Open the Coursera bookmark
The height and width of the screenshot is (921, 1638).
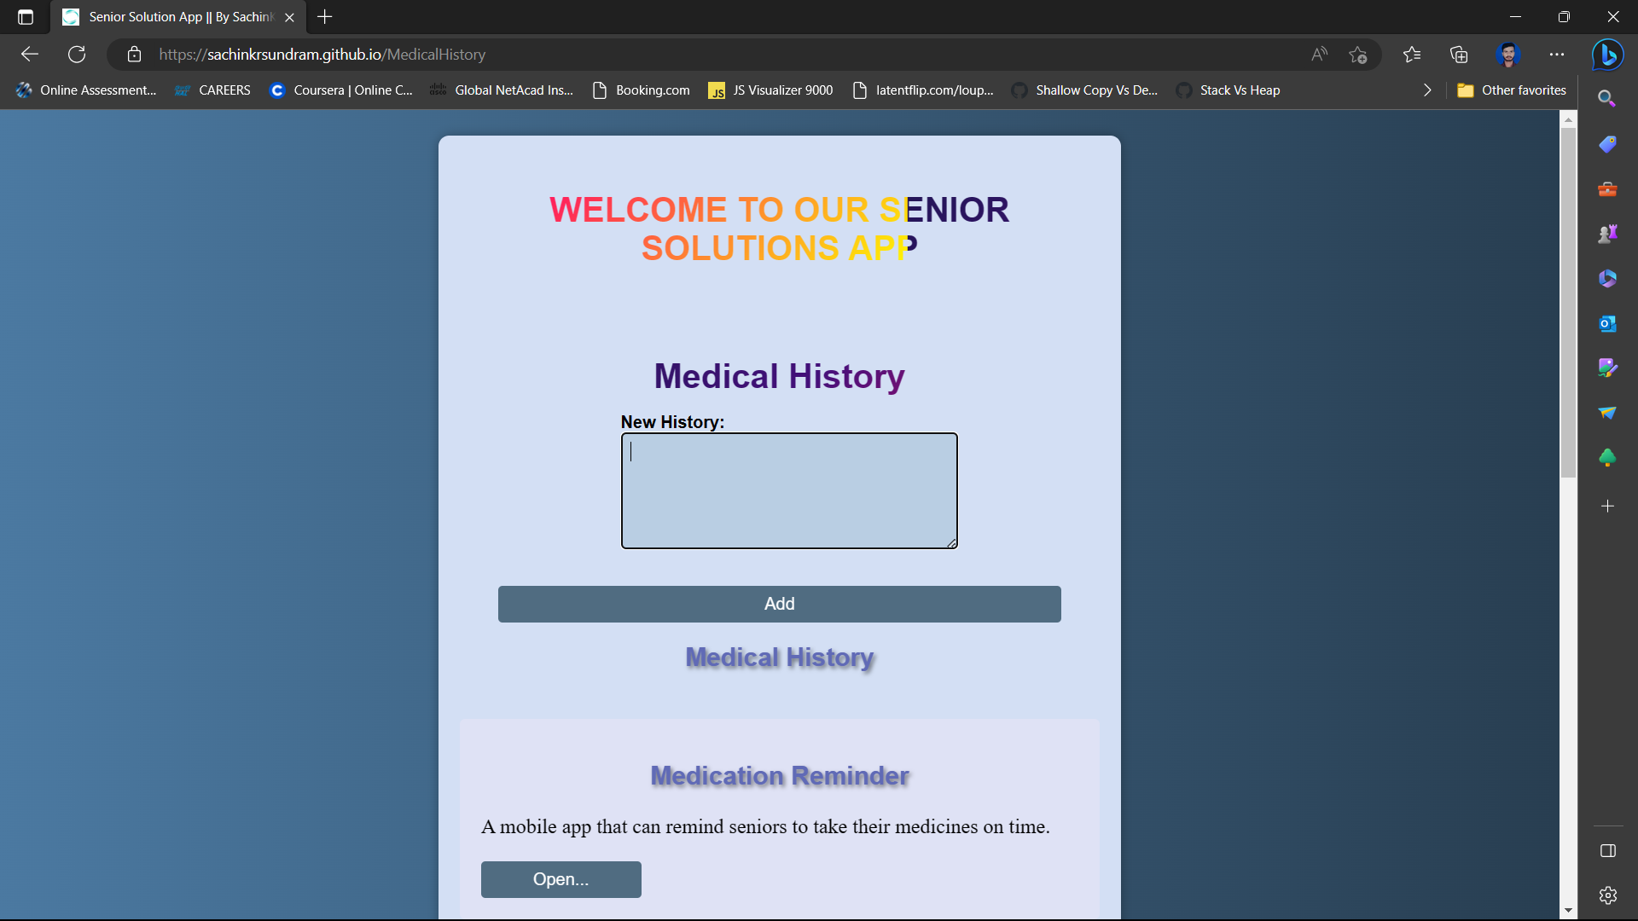(340, 90)
